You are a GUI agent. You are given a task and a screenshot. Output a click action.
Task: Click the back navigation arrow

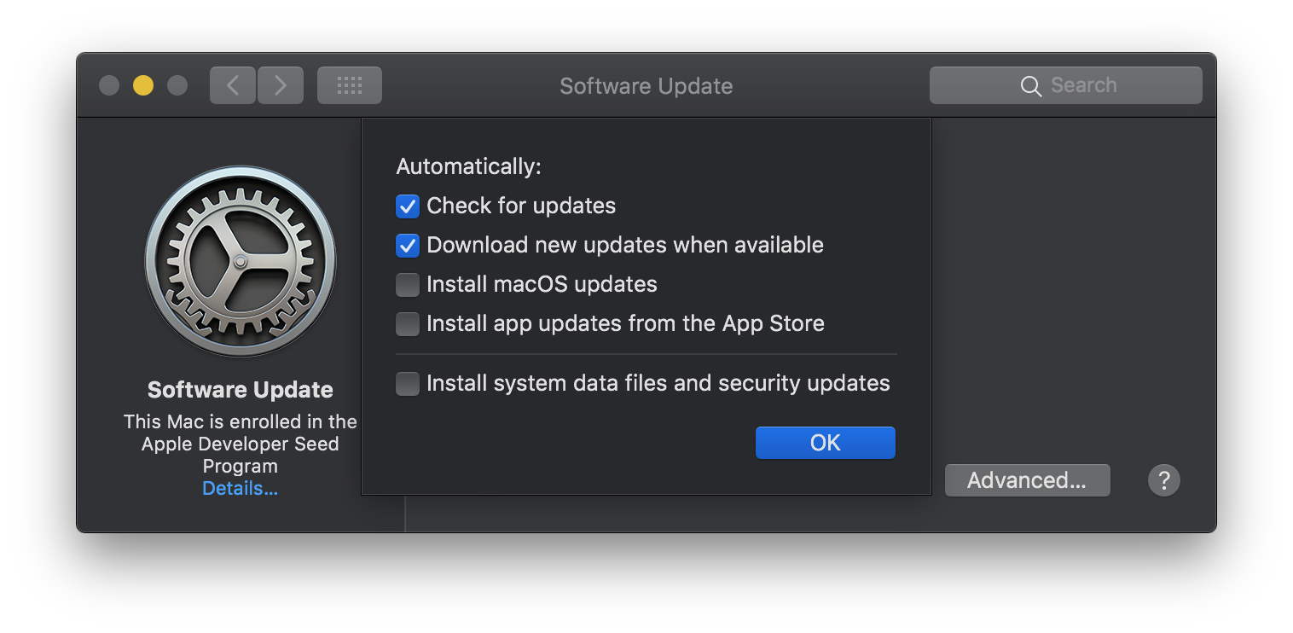tap(233, 85)
